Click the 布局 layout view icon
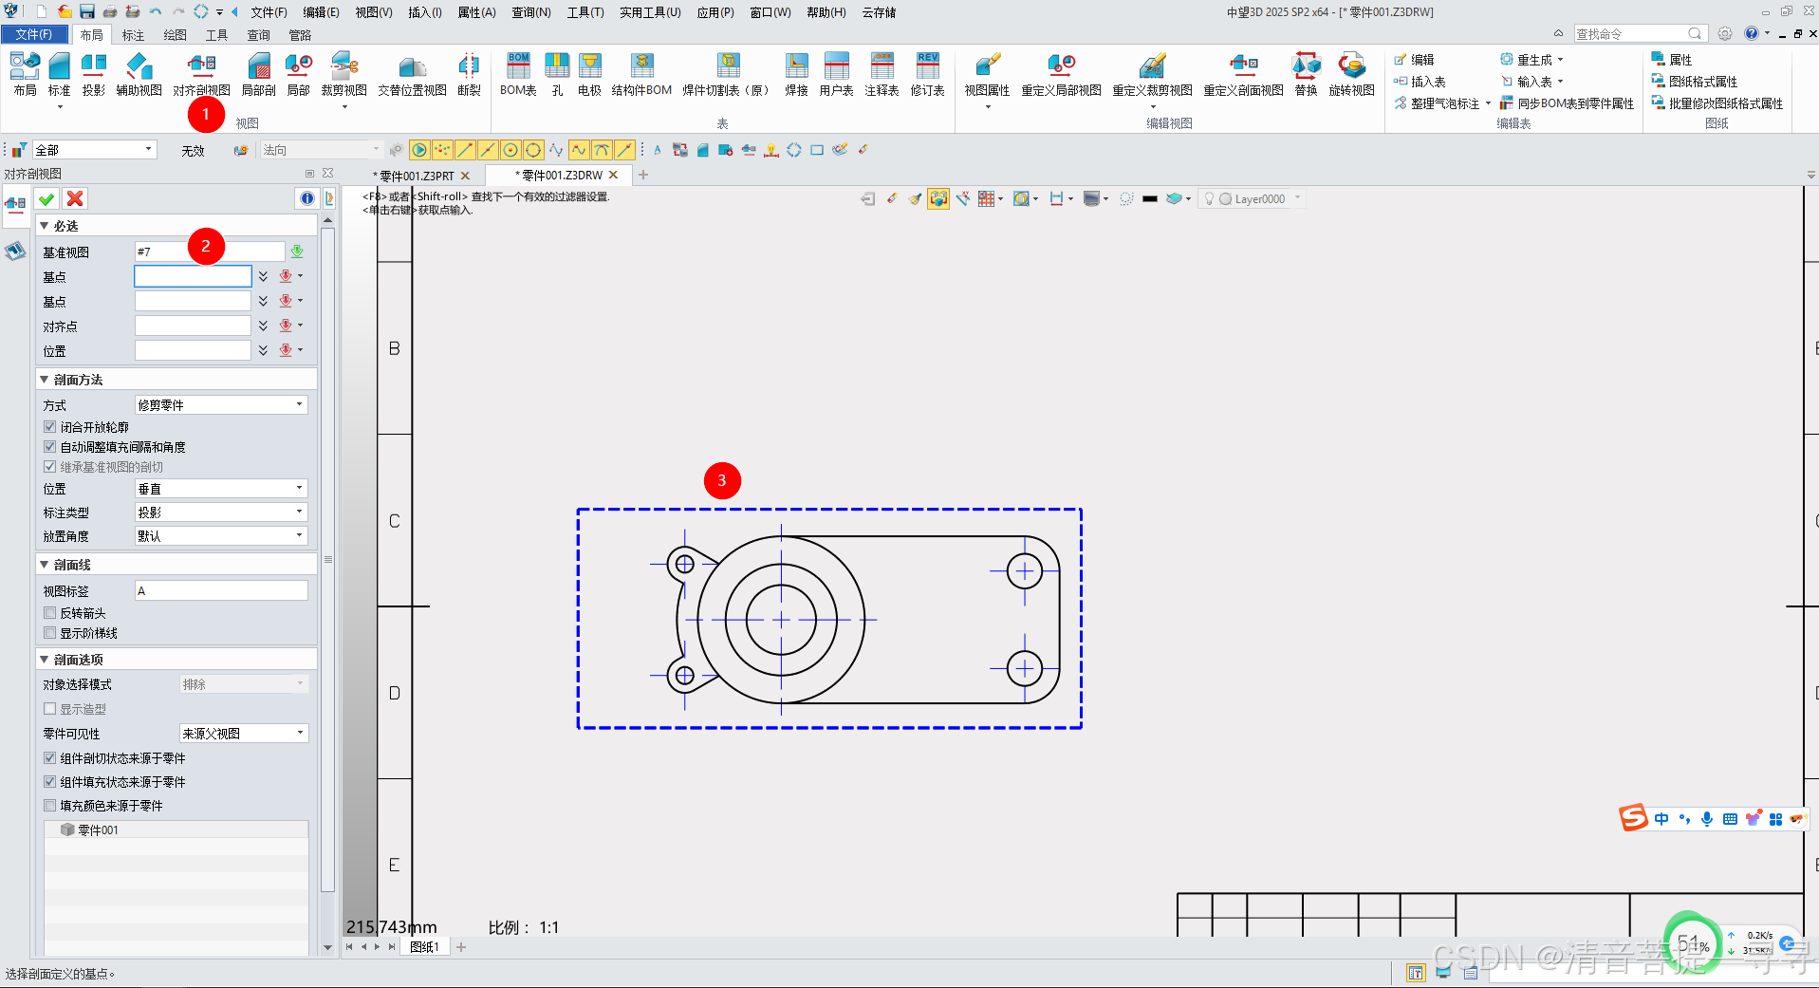1819x988 pixels. [x=25, y=74]
